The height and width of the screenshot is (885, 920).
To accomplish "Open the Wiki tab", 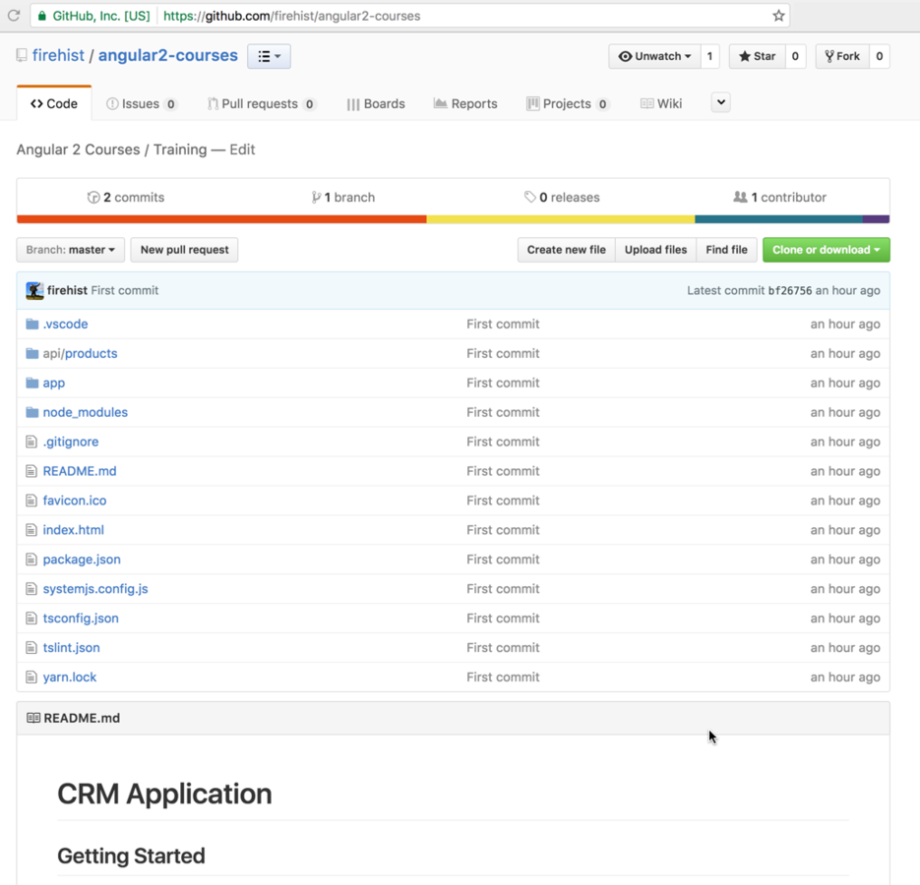I will (x=661, y=104).
